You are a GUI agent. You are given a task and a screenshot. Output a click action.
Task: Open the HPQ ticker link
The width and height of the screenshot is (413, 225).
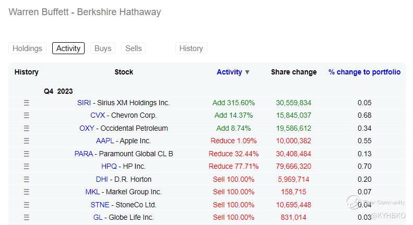(x=109, y=166)
